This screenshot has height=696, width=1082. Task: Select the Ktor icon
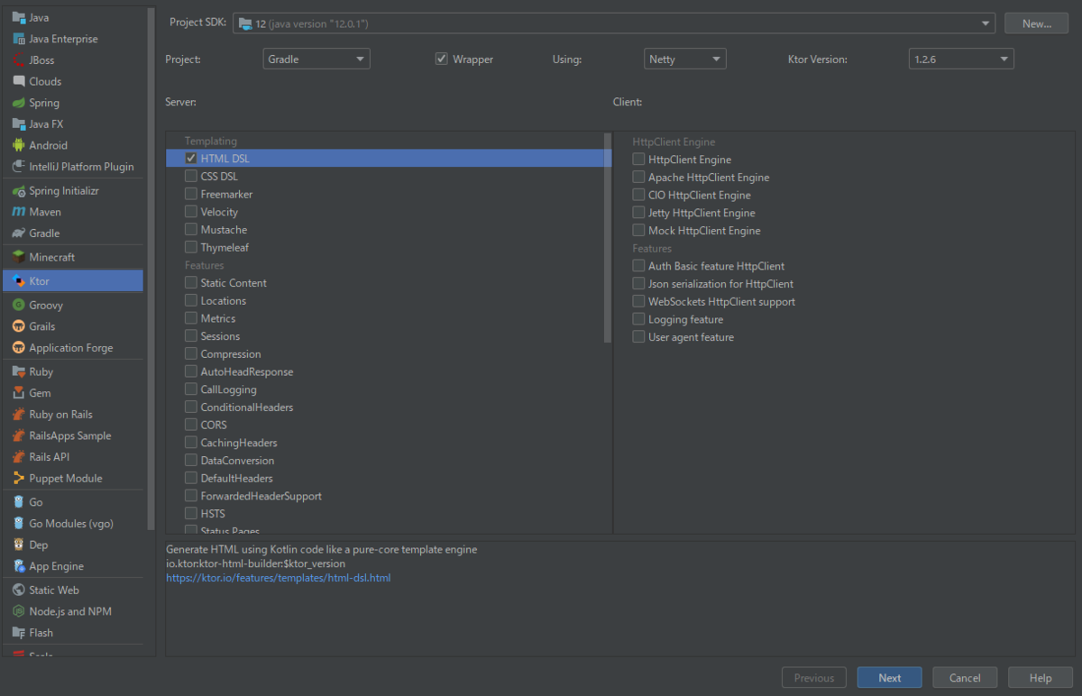pos(19,281)
